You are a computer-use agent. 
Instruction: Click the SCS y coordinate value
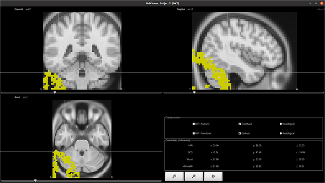(257, 152)
